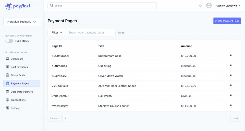Open the user avatar icon

[209, 6]
